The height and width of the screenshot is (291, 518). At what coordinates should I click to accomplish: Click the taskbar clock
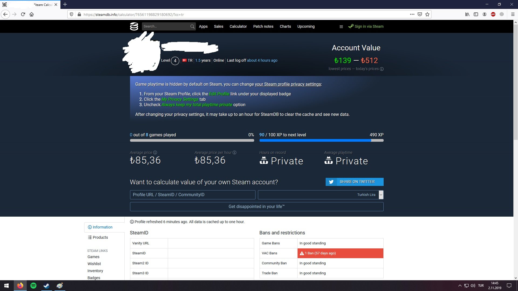(x=495, y=286)
